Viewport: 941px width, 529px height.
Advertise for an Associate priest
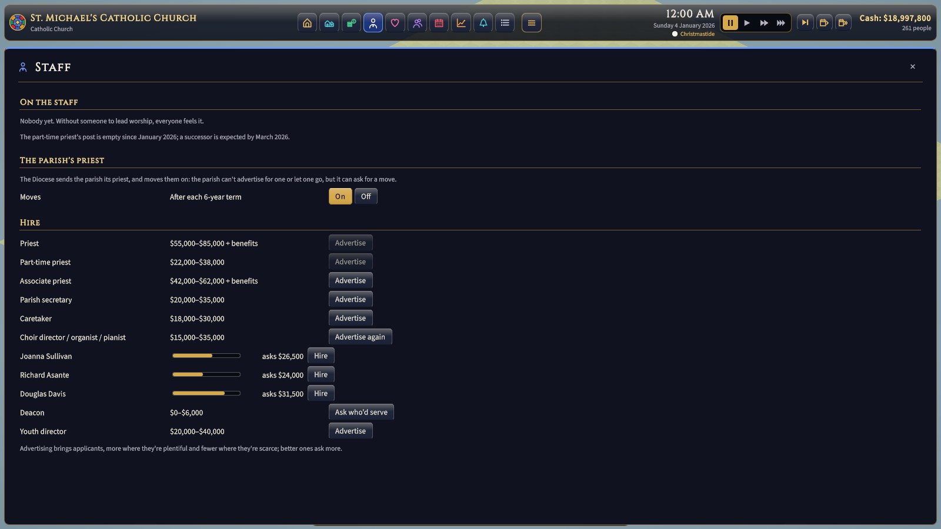[x=351, y=280]
